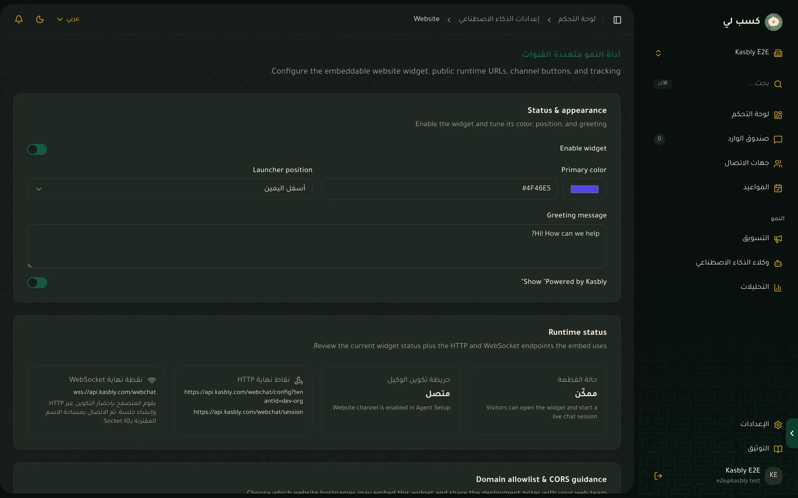Viewport: 798px width, 498px height.
Task: Open the notifications bell
Action: tap(19, 19)
